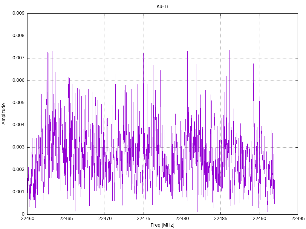Click the x-axis tick 22460
This screenshot has width=306, height=229.
(x=27, y=219)
